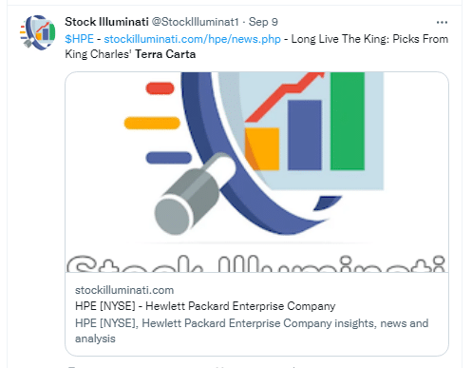Viewport: 472px width, 368px height.
Task: Click the blue bar in the card chart
Action: [x=305, y=135]
